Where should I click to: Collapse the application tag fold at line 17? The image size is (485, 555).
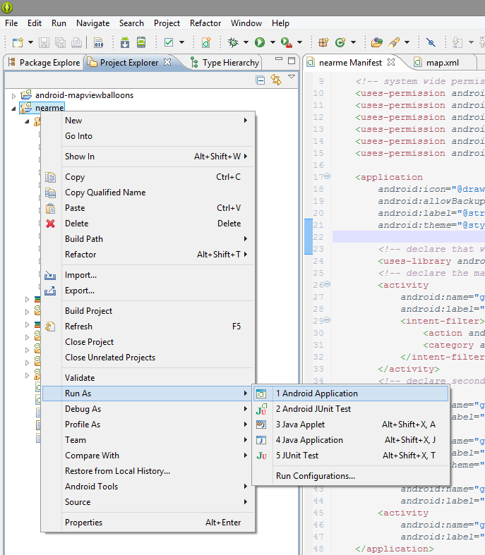328,176
